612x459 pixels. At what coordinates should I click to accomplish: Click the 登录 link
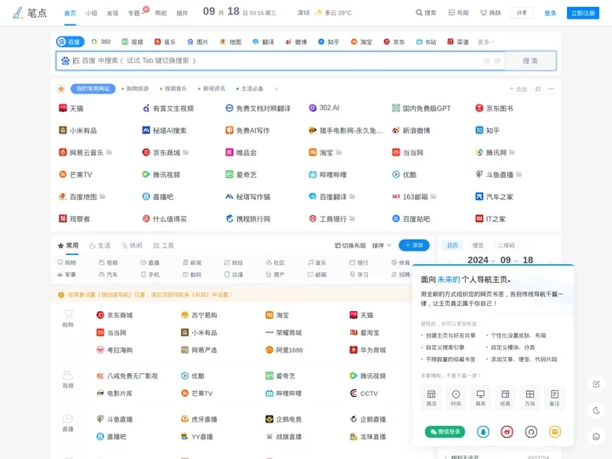coord(550,13)
